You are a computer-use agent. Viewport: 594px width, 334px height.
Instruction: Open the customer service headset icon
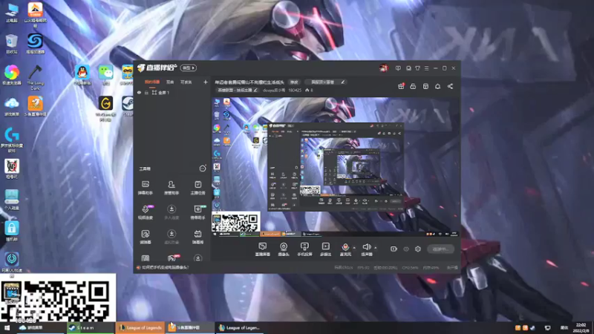[408, 68]
